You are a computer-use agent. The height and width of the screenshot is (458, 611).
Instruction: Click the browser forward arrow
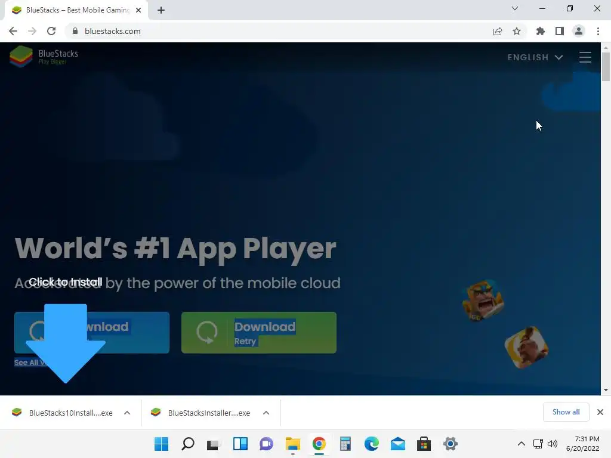32,31
